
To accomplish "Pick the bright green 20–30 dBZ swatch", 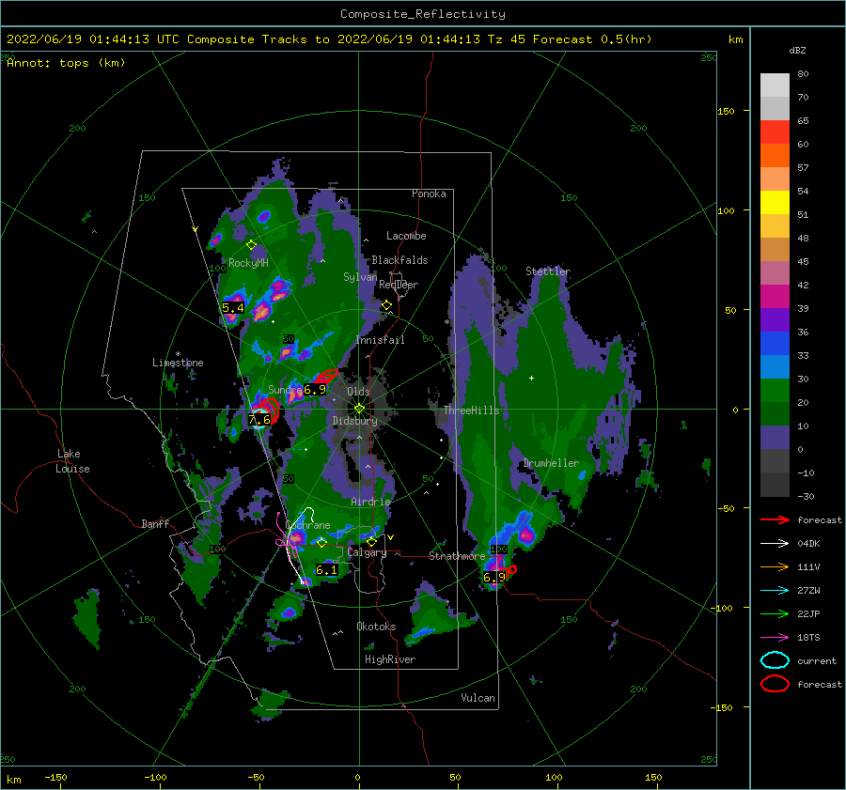I will coord(775,391).
